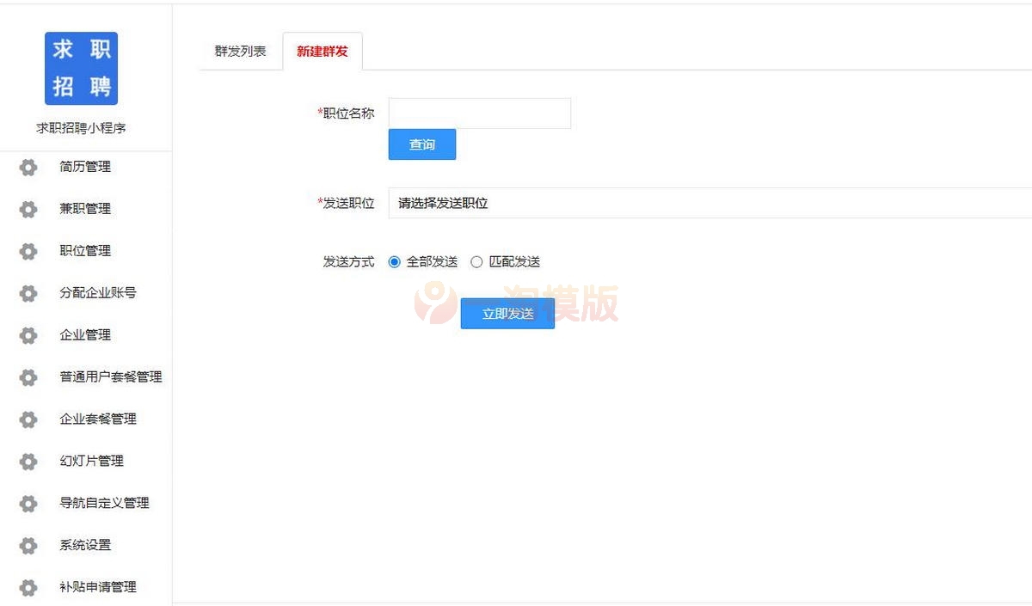Click the 职位名称 input field

(479, 113)
